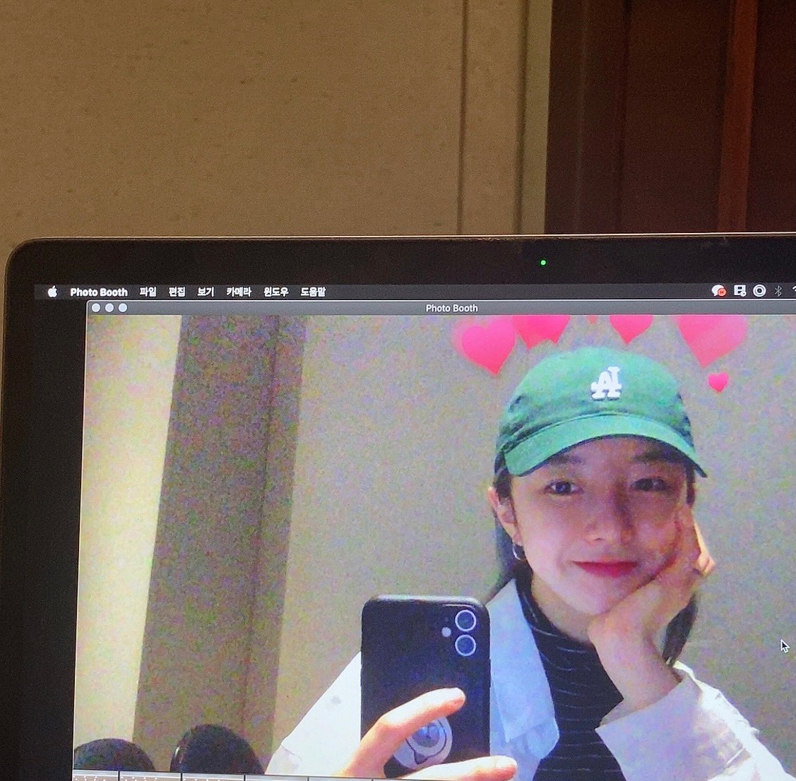Open the Photo Booth application menu
Screen dimensions: 796x781
(98, 292)
